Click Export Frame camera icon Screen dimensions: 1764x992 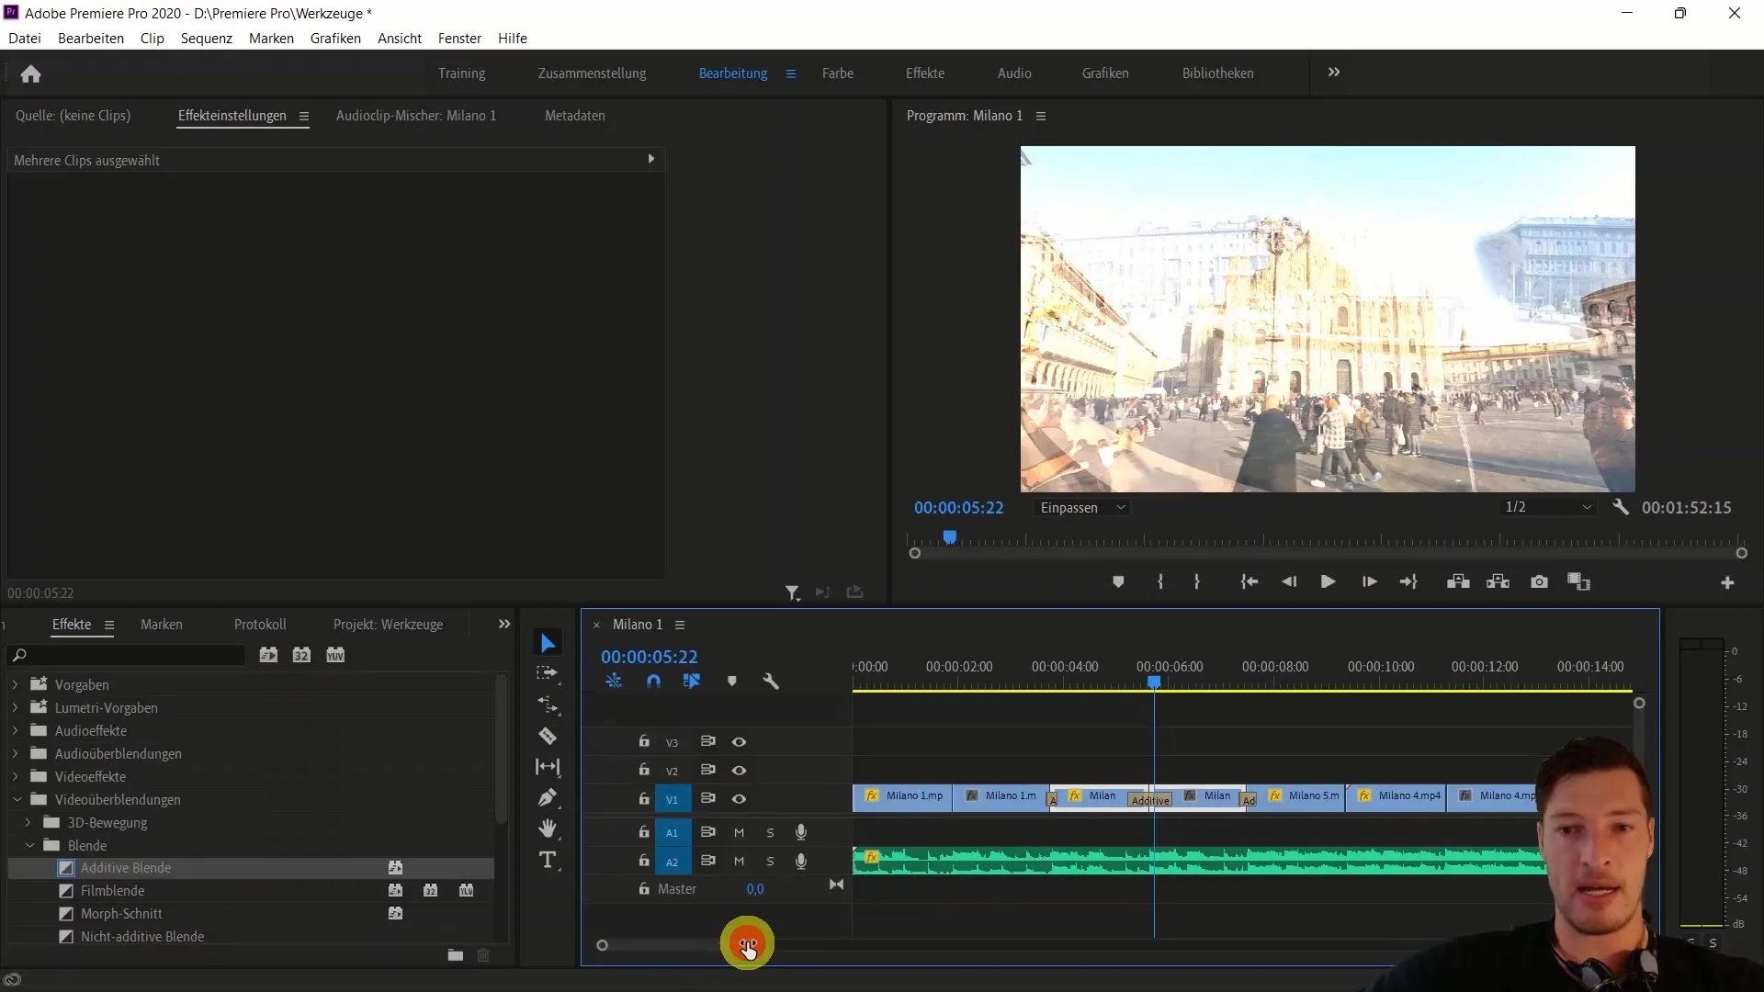point(1539,581)
